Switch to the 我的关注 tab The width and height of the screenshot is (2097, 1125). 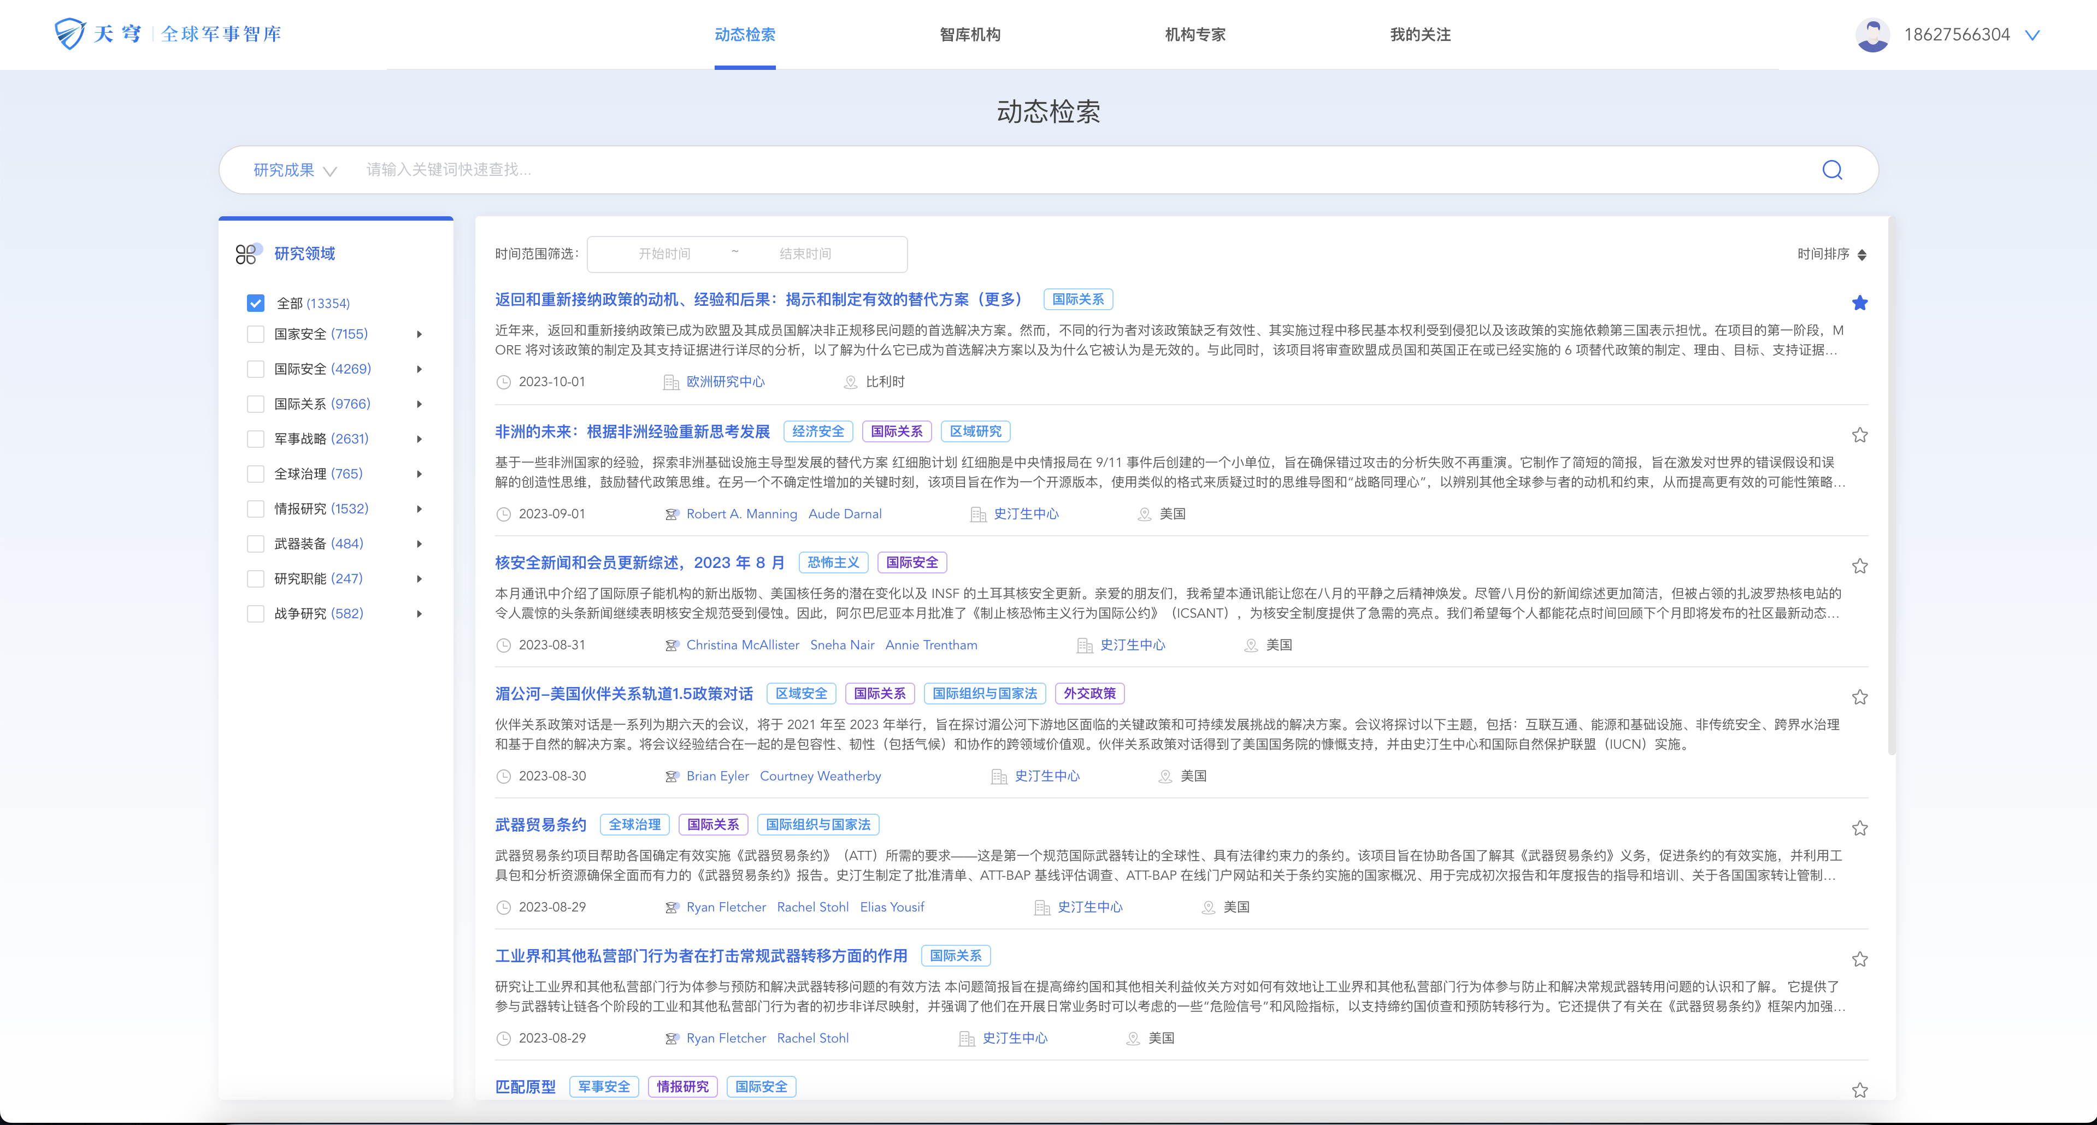pyautogui.click(x=1419, y=35)
